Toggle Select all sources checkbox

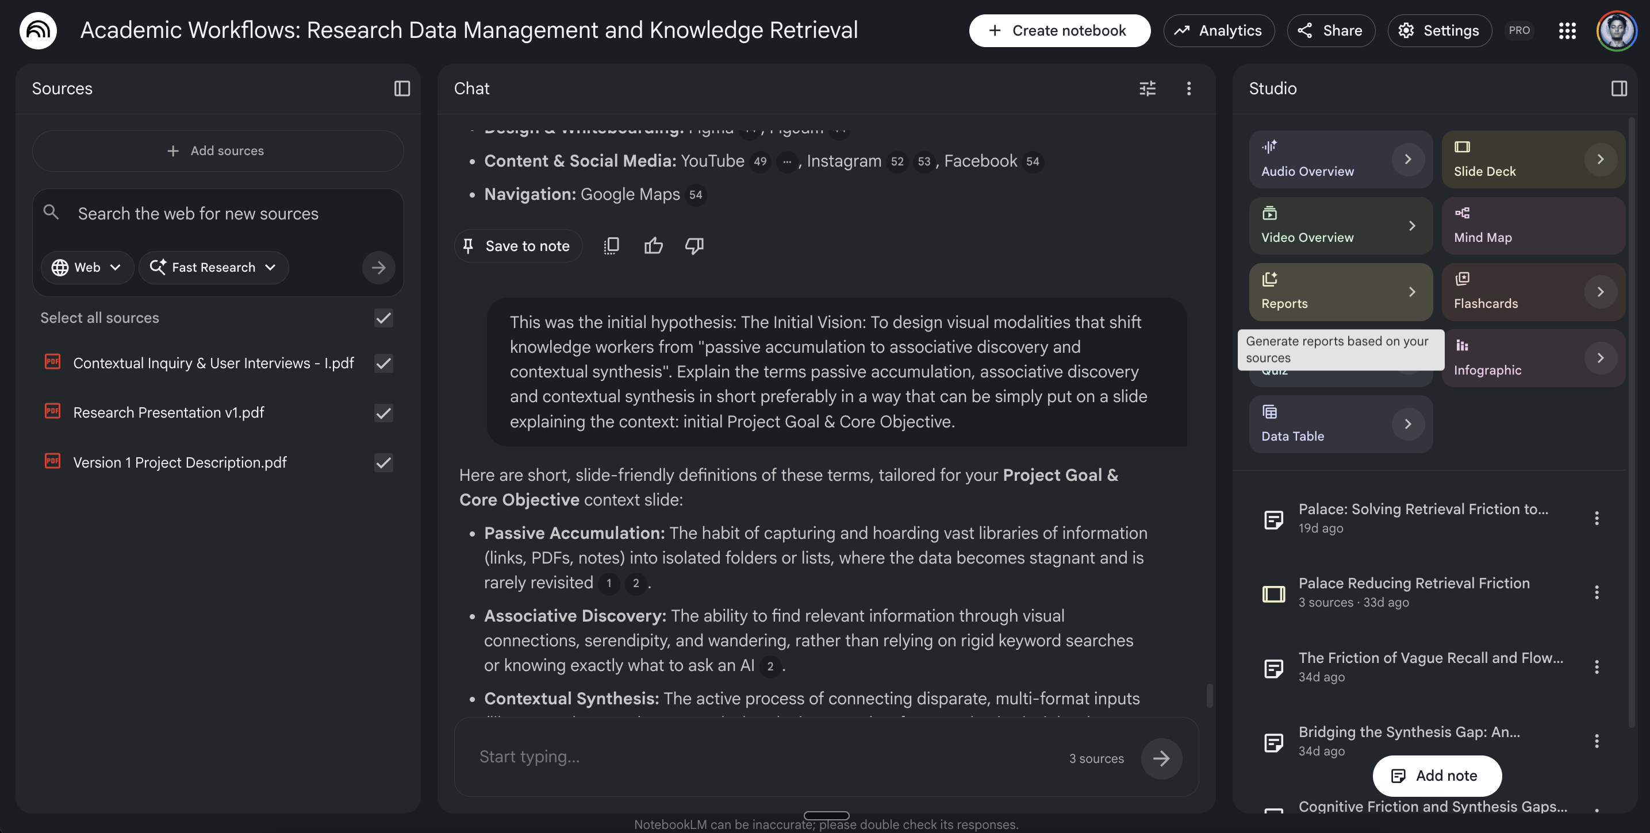pos(383,318)
